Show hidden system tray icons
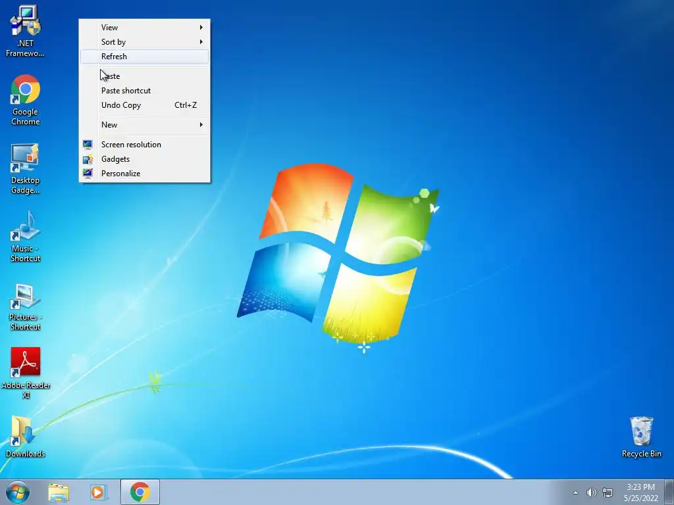 point(575,493)
